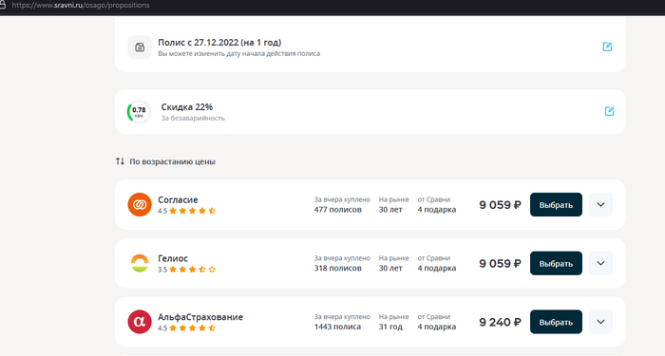This screenshot has width=665, height=356.
Task: Click '318 полисов' bought yesterday
Action: (337, 268)
